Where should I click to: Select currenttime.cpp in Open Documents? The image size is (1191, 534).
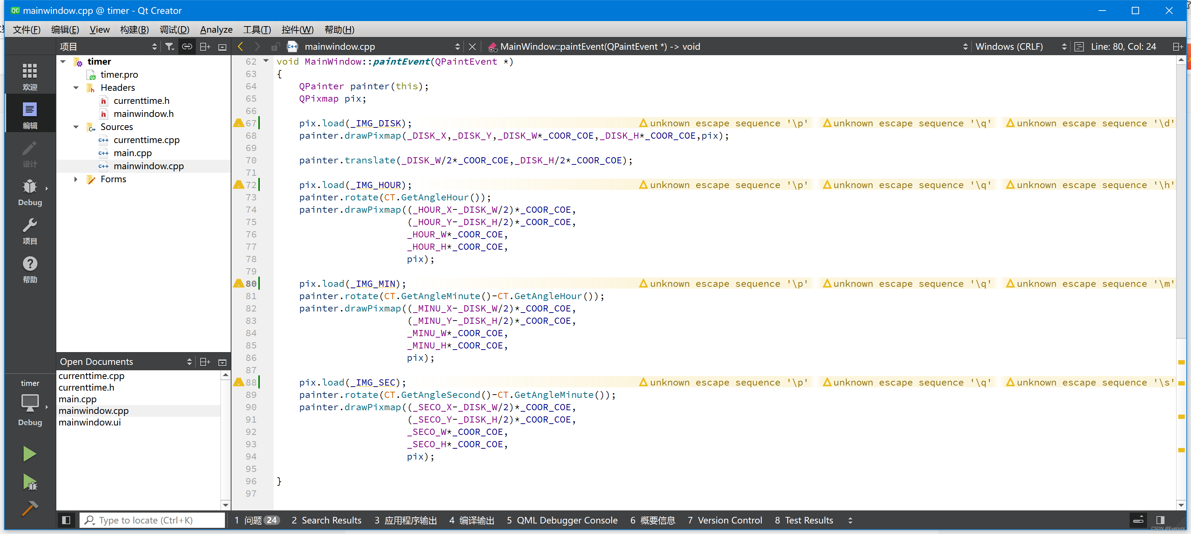point(92,376)
